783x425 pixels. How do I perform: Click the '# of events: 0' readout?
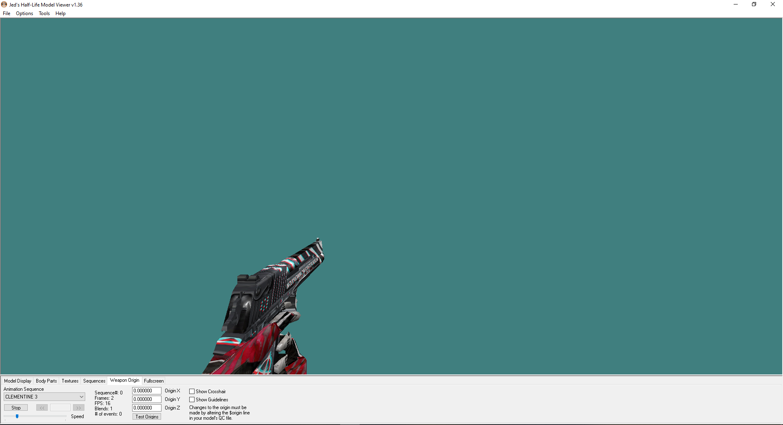click(x=108, y=414)
